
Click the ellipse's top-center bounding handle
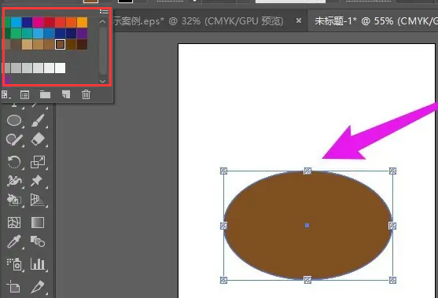point(307,171)
